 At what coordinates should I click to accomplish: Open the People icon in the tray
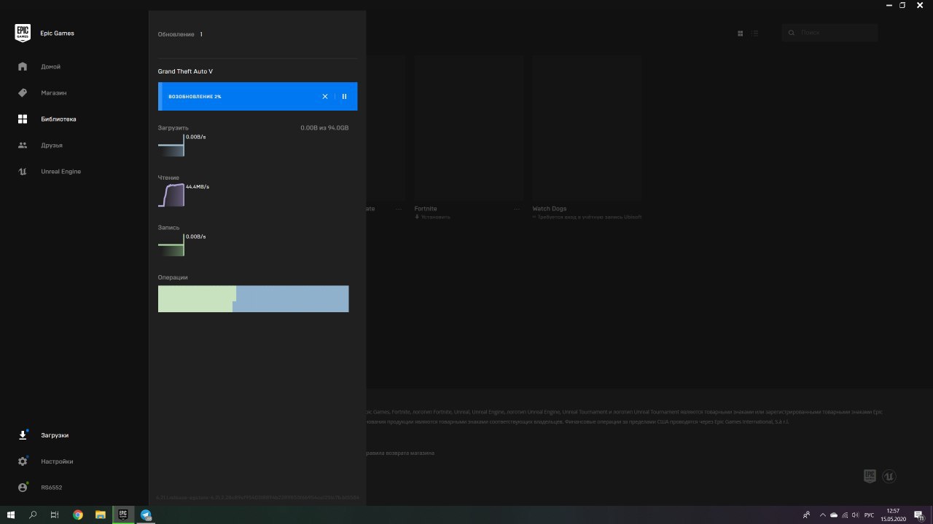pos(806,515)
